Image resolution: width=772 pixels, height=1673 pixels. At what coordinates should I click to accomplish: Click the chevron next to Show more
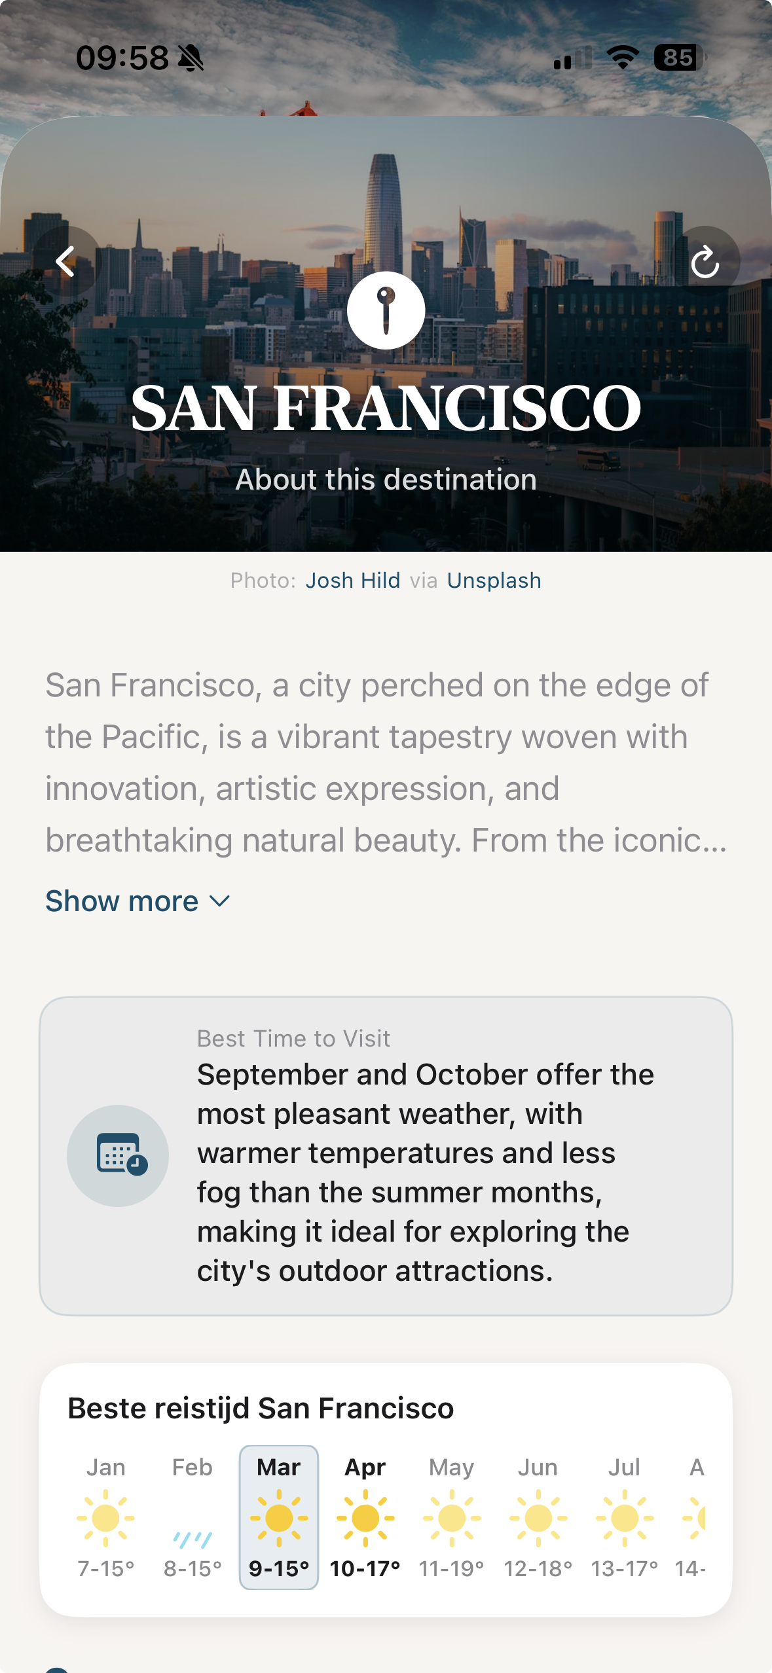pyautogui.click(x=220, y=901)
